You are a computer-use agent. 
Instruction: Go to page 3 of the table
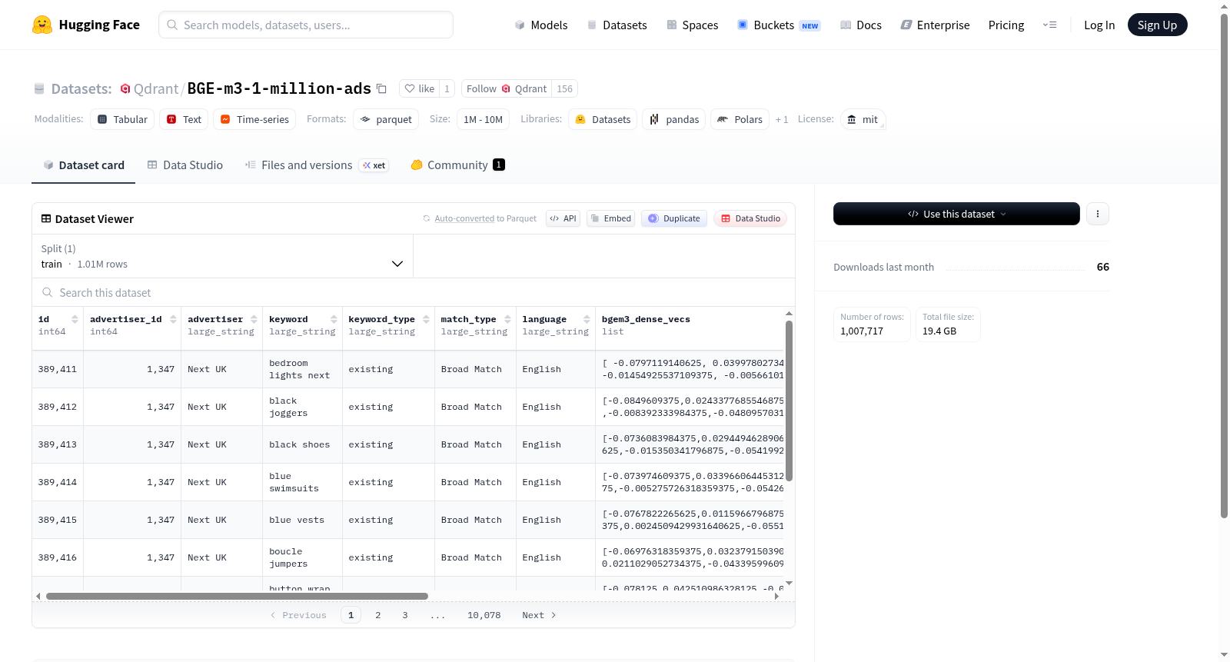point(405,615)
